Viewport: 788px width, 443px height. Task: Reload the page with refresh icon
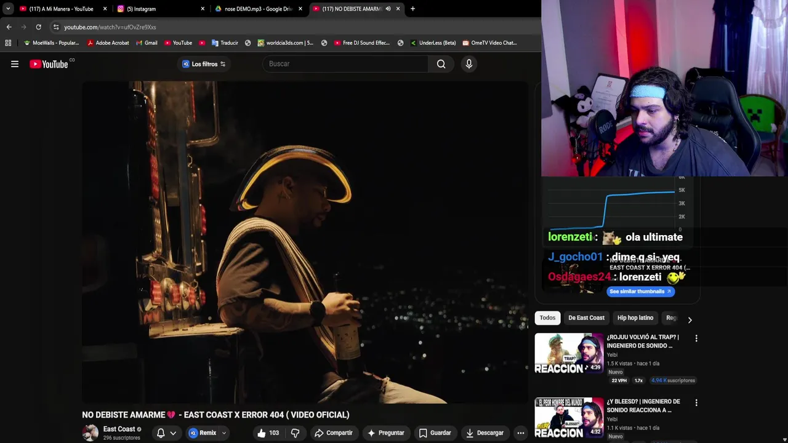tap(38, 27)
